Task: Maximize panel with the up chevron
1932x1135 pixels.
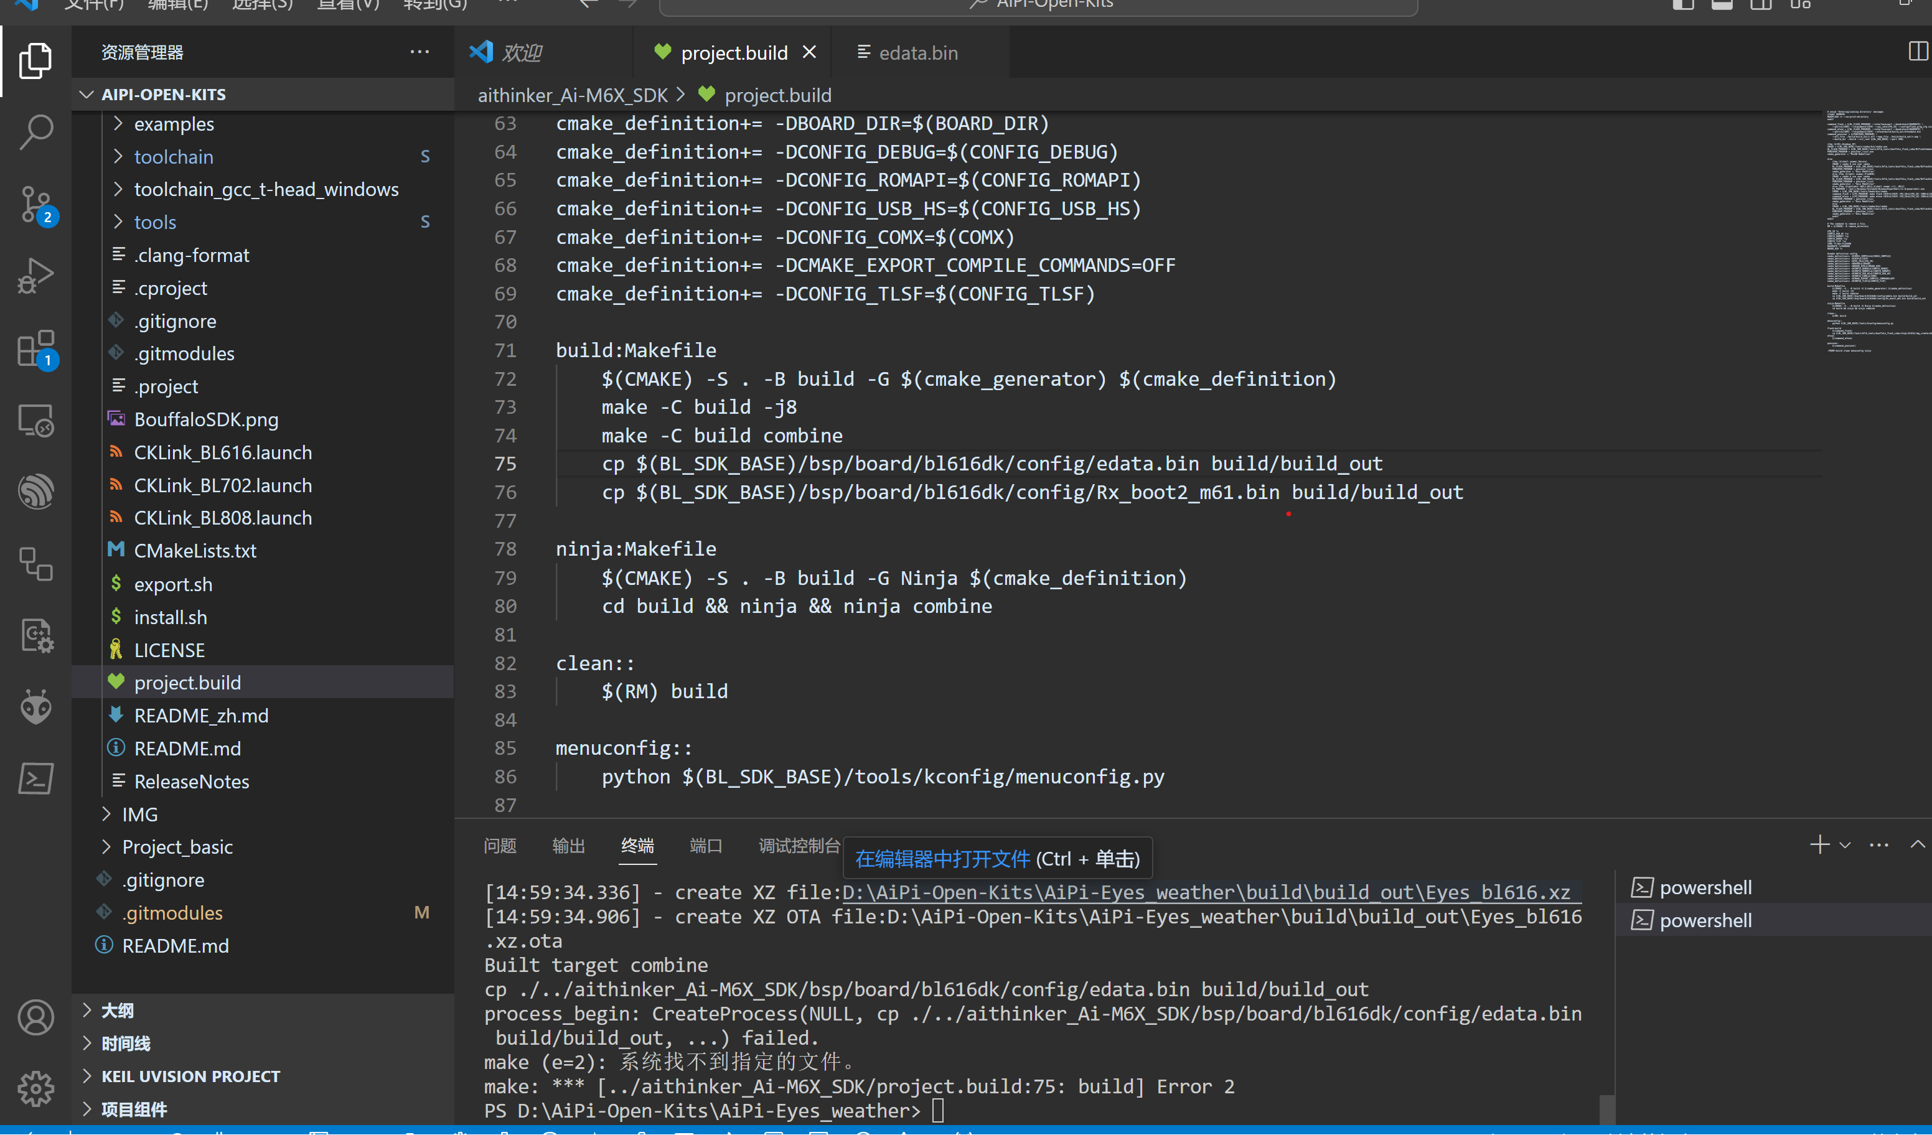Action: coord(1918,844)
